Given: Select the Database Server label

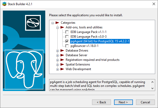Looking at the screenshot, I should [x=76, y=55].
